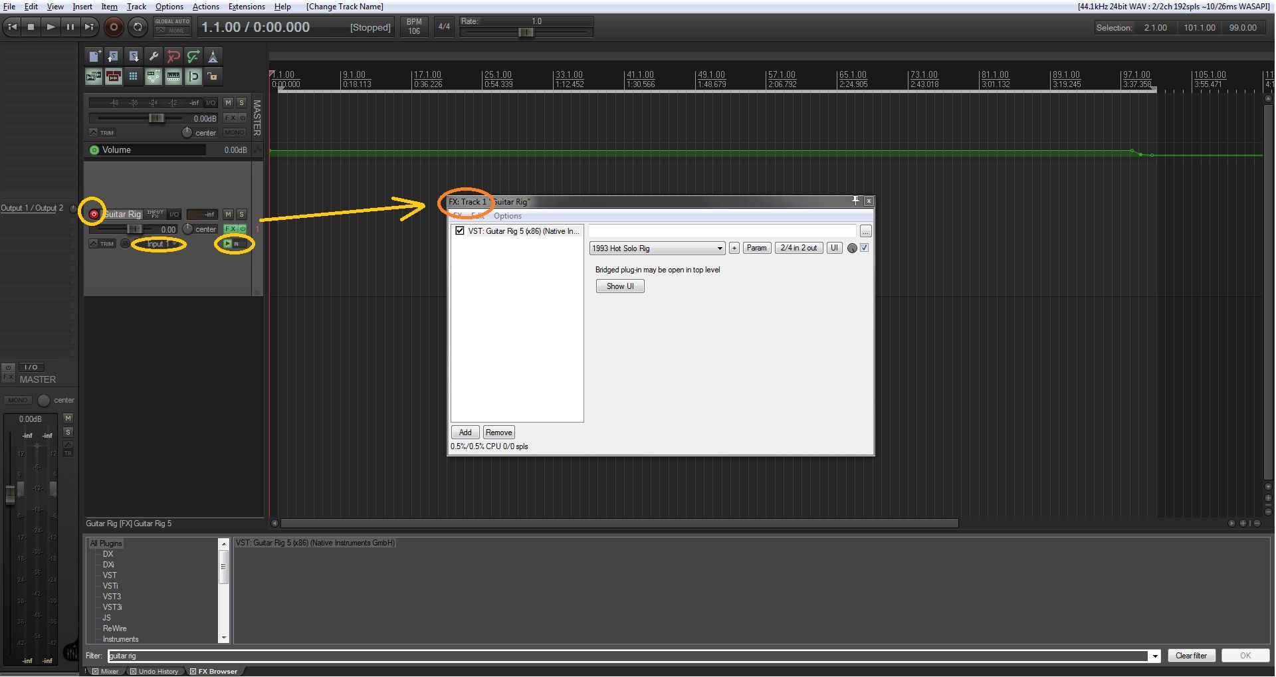Open the Extensions menu

pyautogui.click(x=247, y=7)
